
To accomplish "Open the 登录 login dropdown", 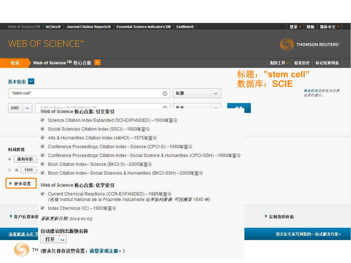I will click(295, 27).
